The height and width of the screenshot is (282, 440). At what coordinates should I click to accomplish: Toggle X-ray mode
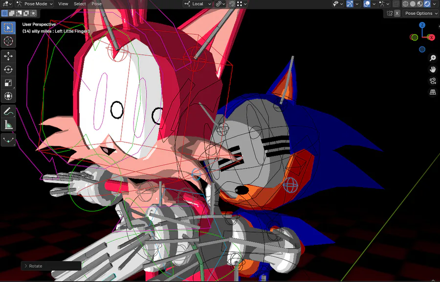[396, 3]
